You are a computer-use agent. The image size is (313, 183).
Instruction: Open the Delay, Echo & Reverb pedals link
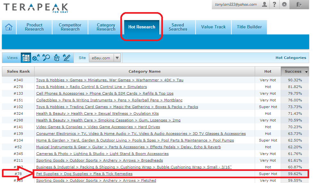pyautogui.click(x=128, y=147)
